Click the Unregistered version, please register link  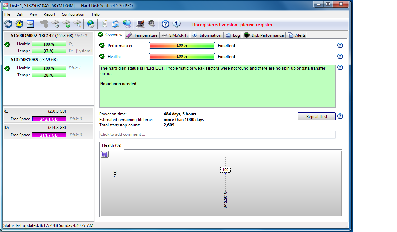(x=233, y=25)
